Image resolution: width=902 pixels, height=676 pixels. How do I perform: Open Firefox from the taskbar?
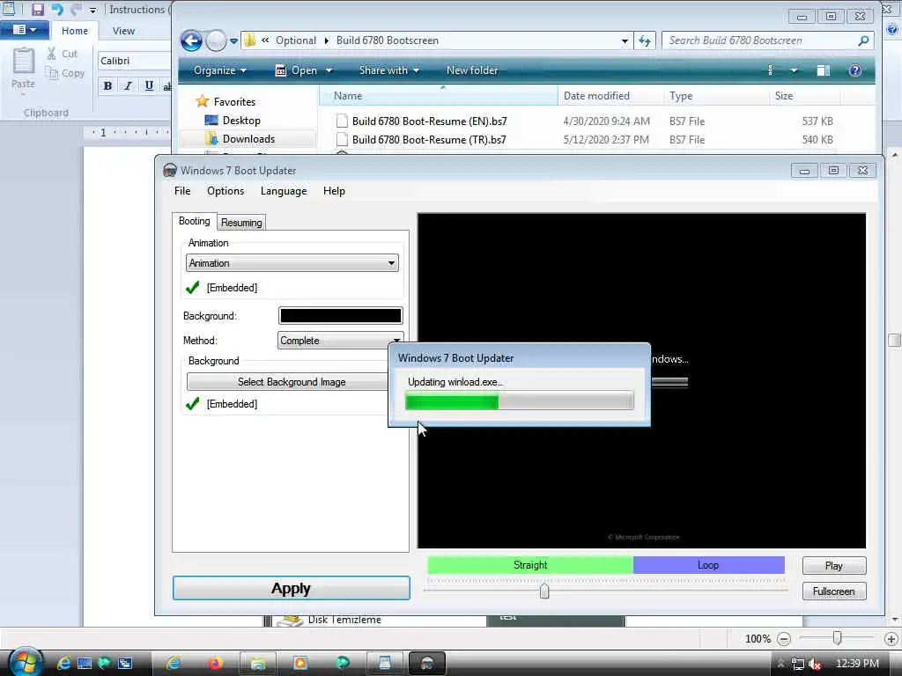click(215, 664)
